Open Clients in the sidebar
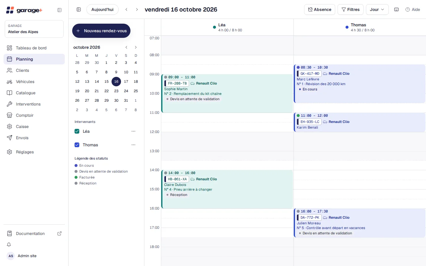The image size is (426, 266). [34, 70]
